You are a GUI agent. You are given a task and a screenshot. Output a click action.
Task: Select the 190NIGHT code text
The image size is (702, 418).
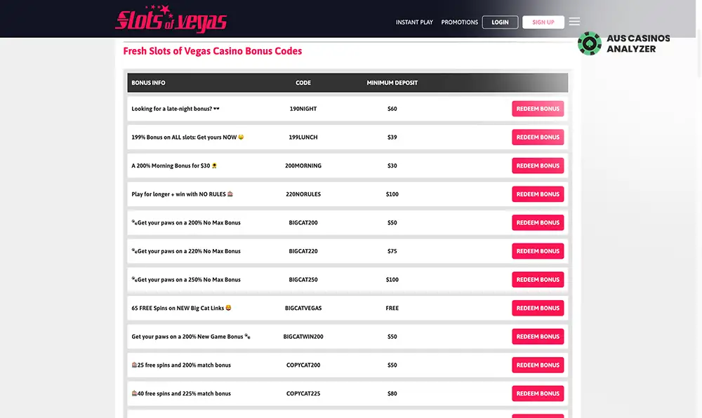tap(303, 109)
